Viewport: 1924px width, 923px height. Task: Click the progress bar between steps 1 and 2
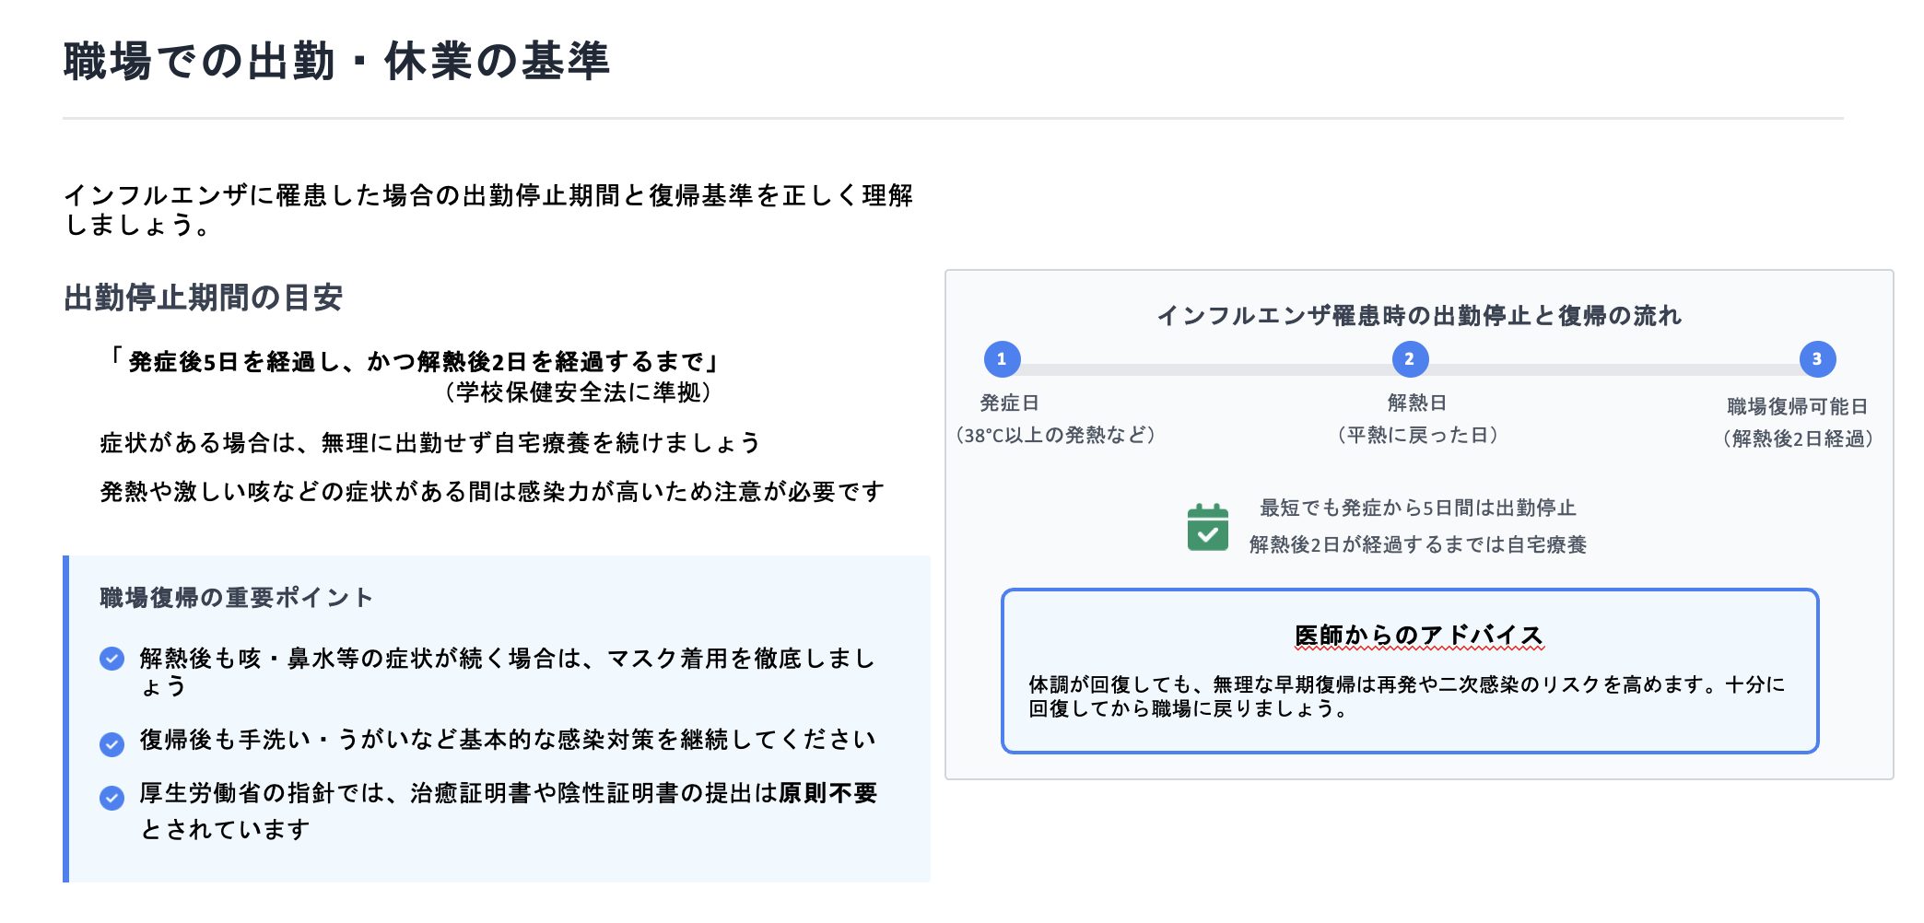pyautogui.click(x=1205, y=368)
